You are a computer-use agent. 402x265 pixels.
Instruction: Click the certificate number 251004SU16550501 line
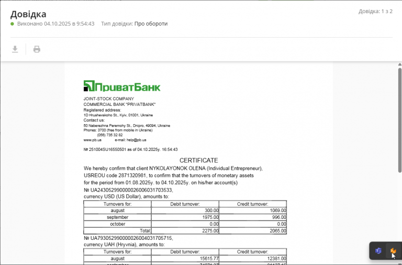click(x=130, y=149)
